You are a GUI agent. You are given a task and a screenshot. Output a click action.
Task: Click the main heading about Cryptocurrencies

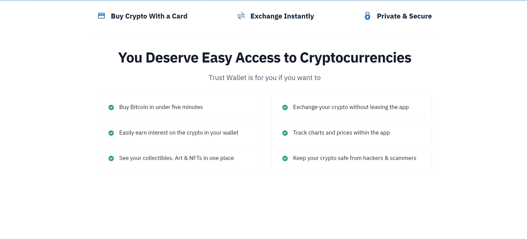point(265,58)
